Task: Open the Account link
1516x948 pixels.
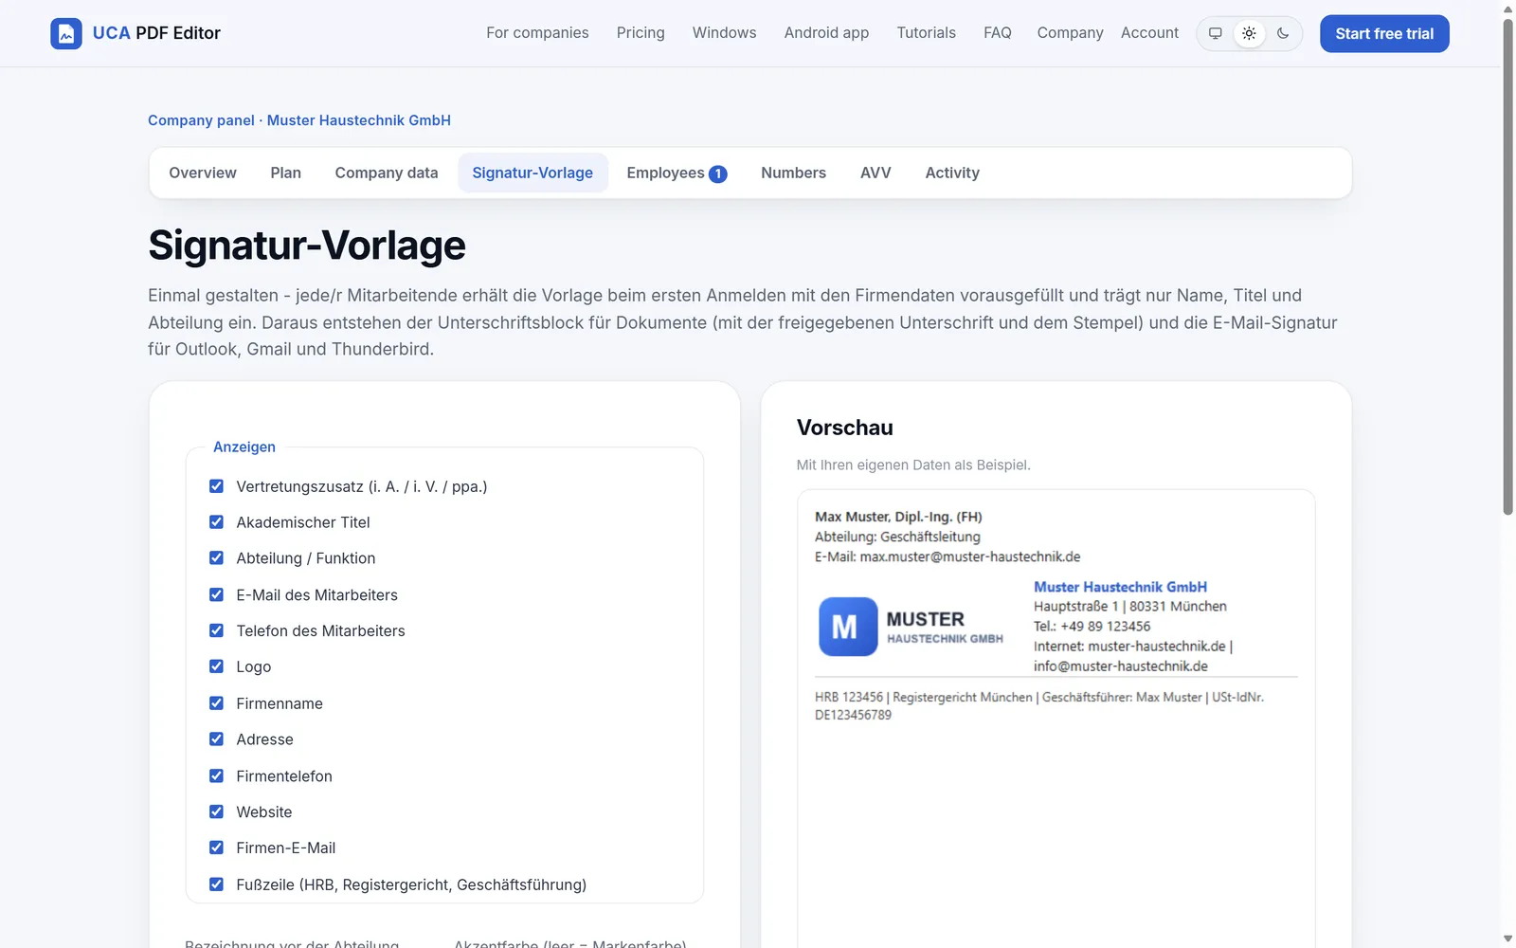Action: [x=1149, y=33]
